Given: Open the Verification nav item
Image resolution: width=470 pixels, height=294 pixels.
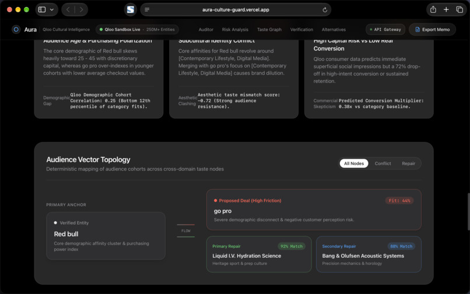Looking at the screenshot, I should (301, 29).
